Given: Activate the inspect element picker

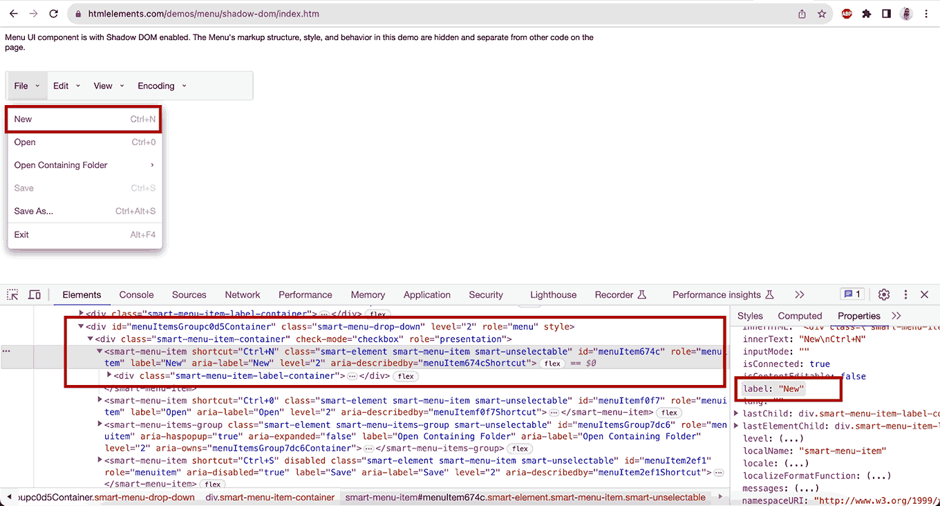Looking at the screenshot, I should (12, 294).
